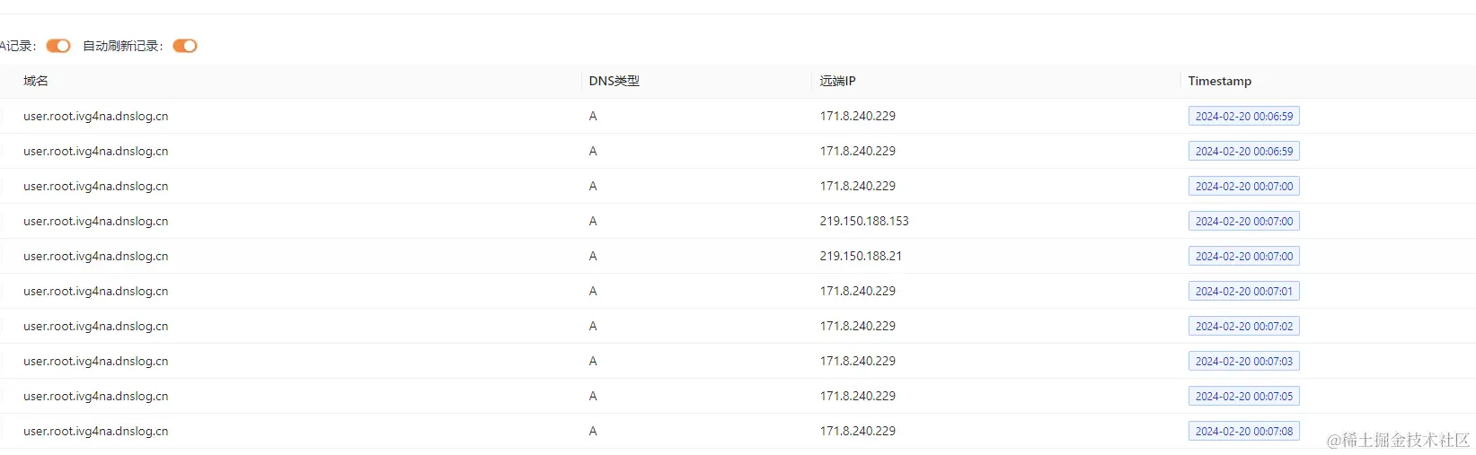Click IP 171.8.240.229 in the 00:07:01 row
The width and height of the screenshot is (1476, 455).
click(x=858, y=291)
